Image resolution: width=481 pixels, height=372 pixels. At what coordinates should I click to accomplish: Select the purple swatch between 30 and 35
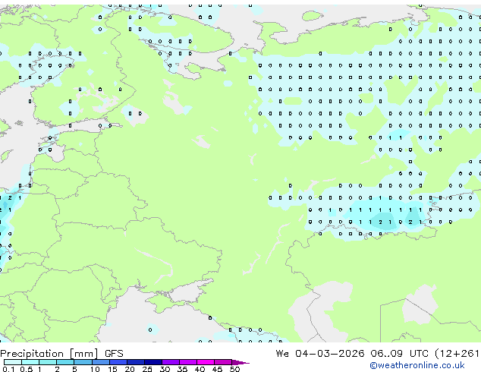point(171,362)
